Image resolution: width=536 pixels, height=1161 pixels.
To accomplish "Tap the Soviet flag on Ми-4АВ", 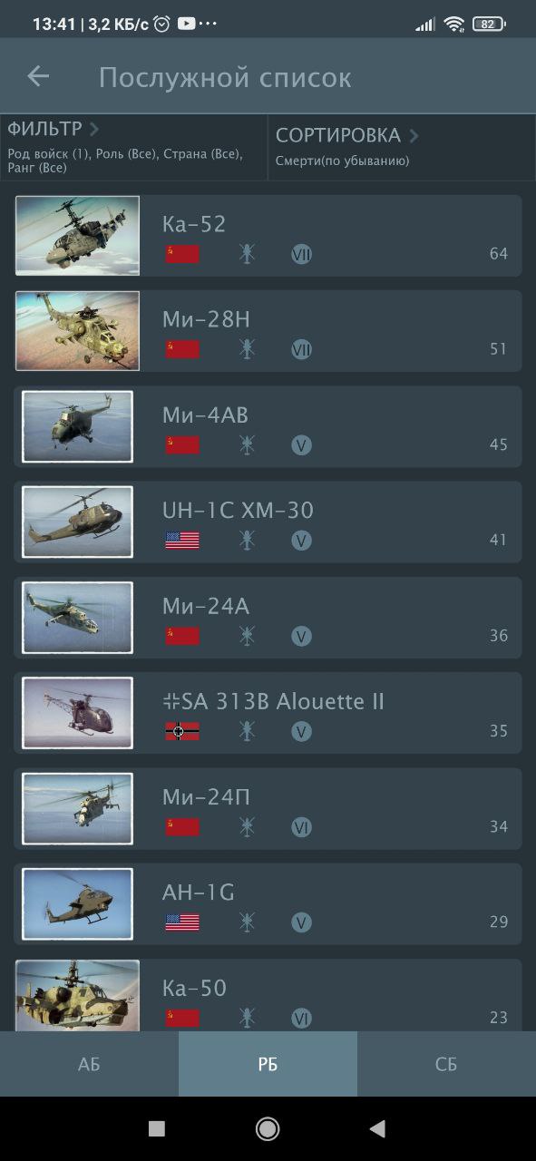I will pos(182,444).
